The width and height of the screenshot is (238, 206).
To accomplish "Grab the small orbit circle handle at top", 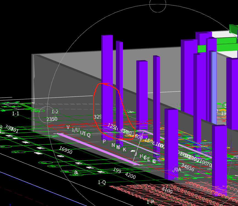I will pos(158,4).
